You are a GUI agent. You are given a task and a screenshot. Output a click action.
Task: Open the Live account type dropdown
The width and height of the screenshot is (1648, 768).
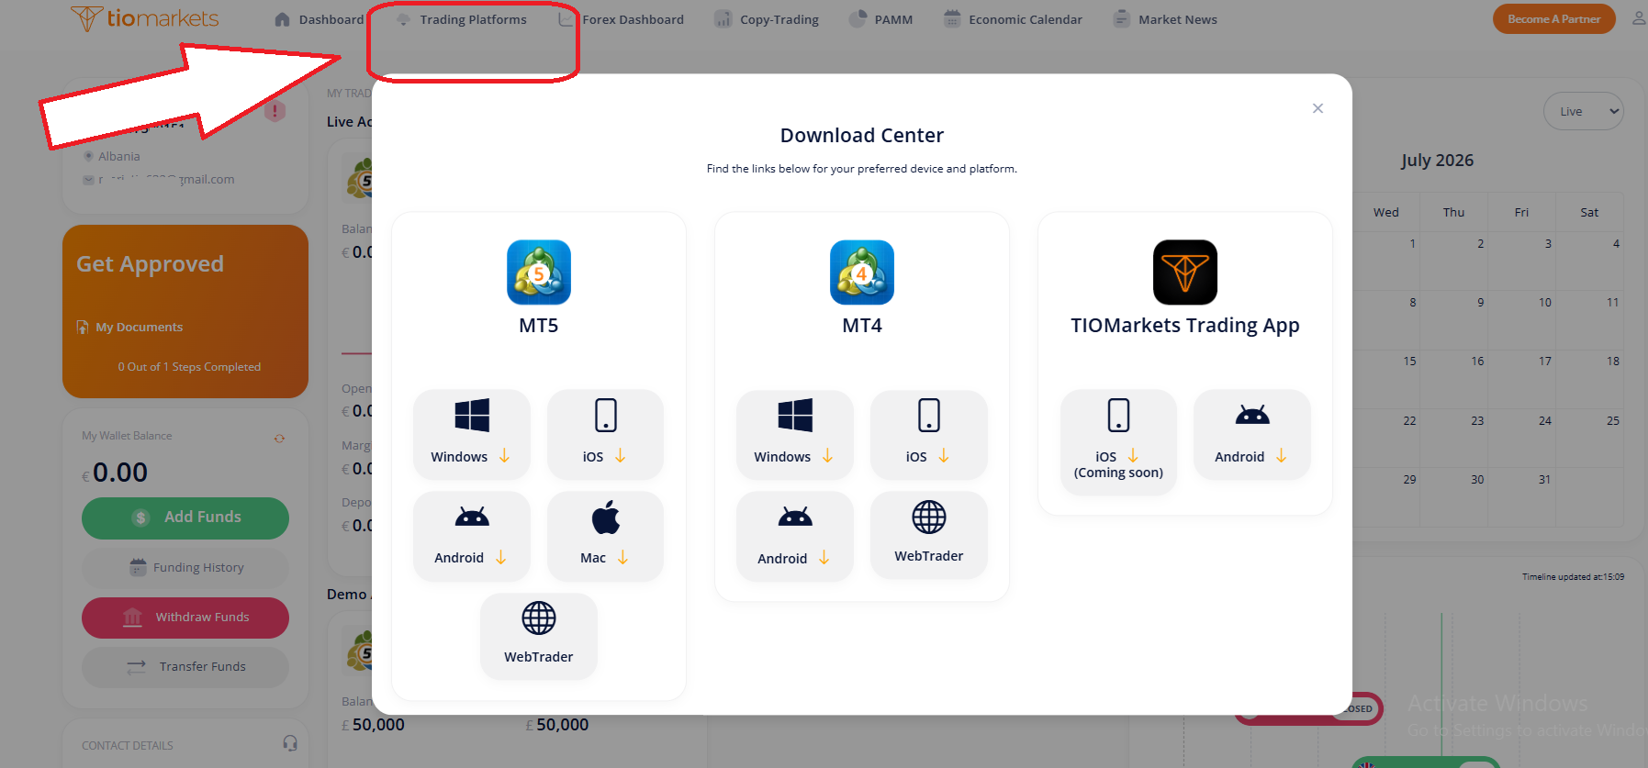tap(1584, 111)
